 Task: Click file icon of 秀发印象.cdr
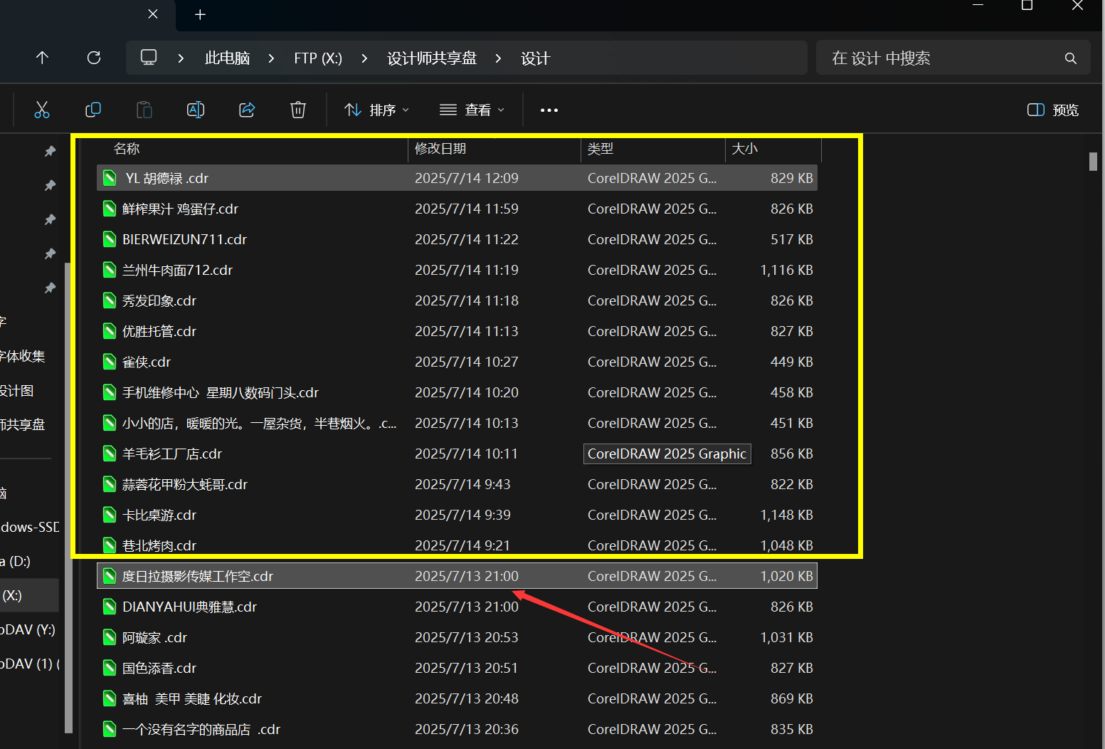(x=110, y=300)
